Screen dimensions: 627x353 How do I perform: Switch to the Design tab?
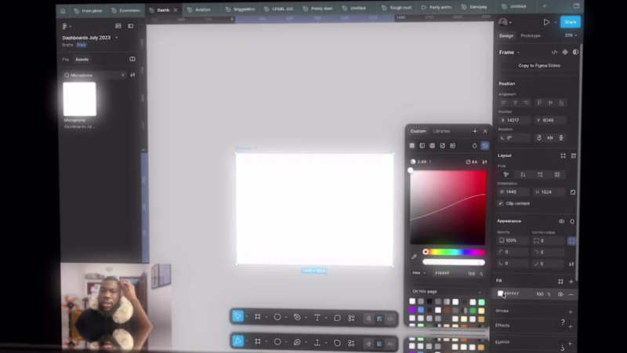pos(506,35)
